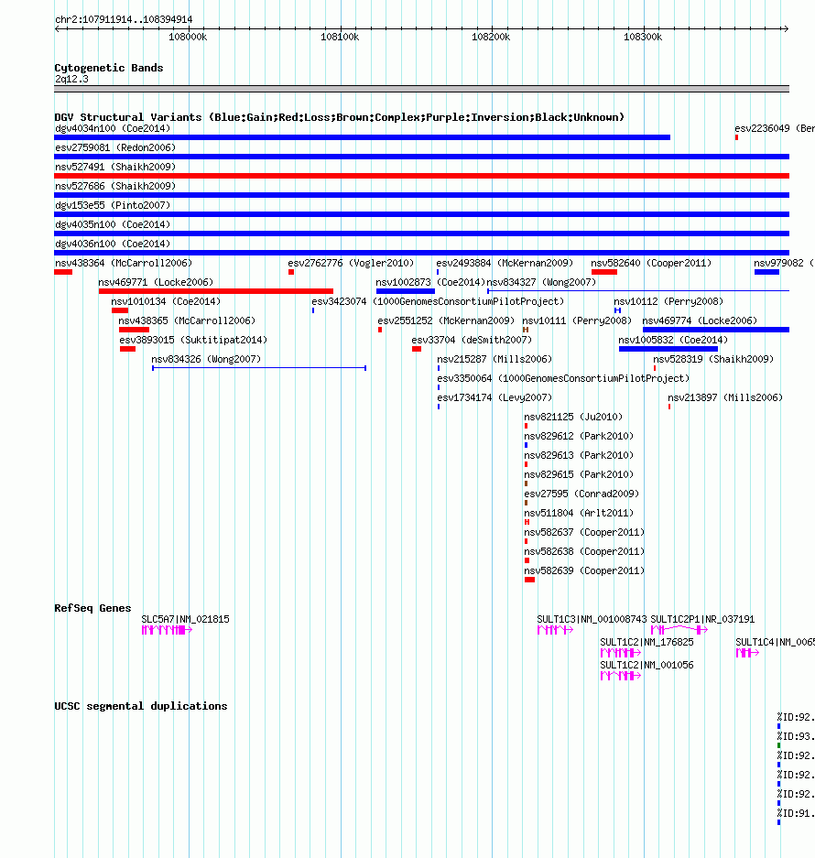Click the SULT1C2P1|NR_037191 gene glyph

point(679,630)
